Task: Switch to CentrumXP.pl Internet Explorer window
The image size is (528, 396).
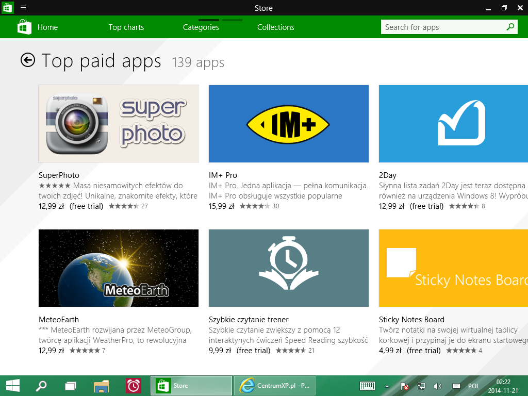Action: [x=275, y=386]
